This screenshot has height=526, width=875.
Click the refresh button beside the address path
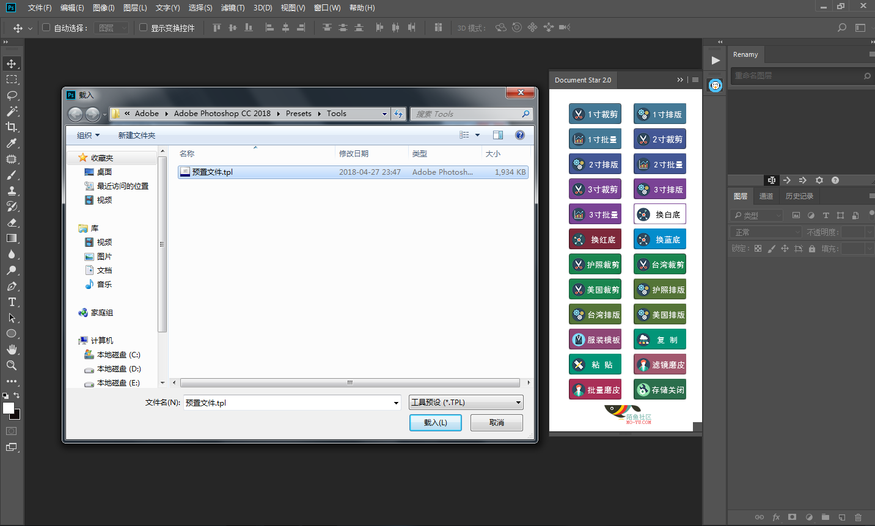398,114
